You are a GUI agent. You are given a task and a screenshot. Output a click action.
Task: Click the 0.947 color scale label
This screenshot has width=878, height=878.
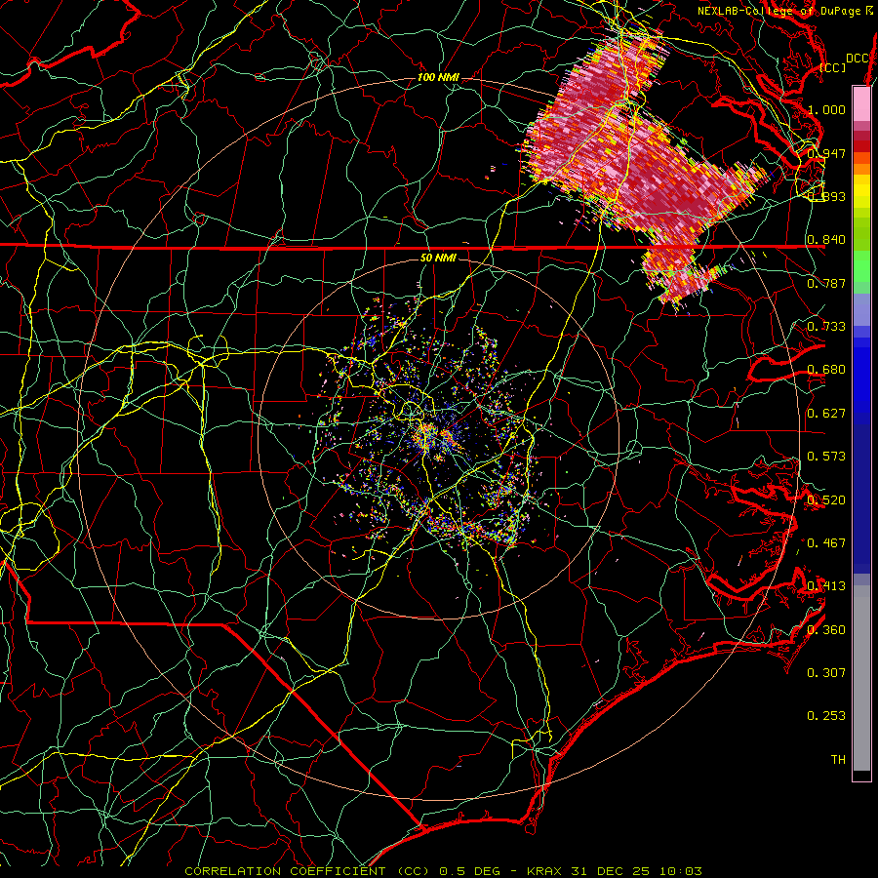click(826, 153)
